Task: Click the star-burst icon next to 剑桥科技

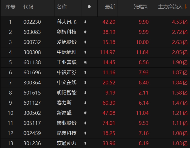Action: [85, 32]
